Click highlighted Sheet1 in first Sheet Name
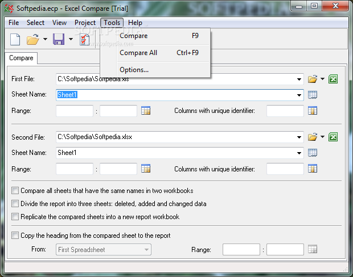The image size is (353, 277). point(67,95)
